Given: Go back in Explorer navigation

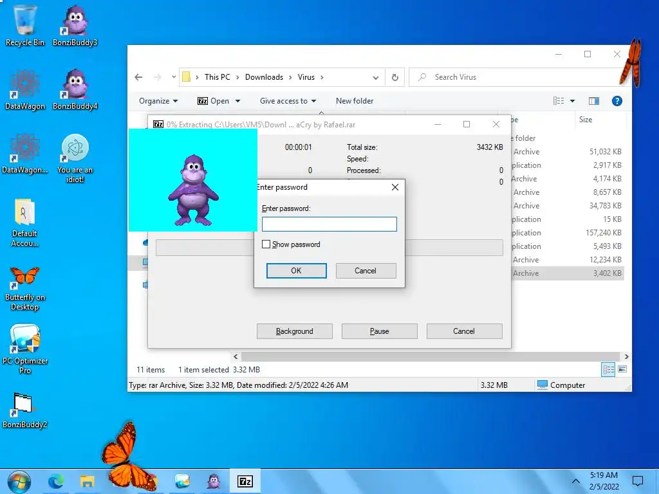Looking at the screenshot, I should tap(138, 77).
